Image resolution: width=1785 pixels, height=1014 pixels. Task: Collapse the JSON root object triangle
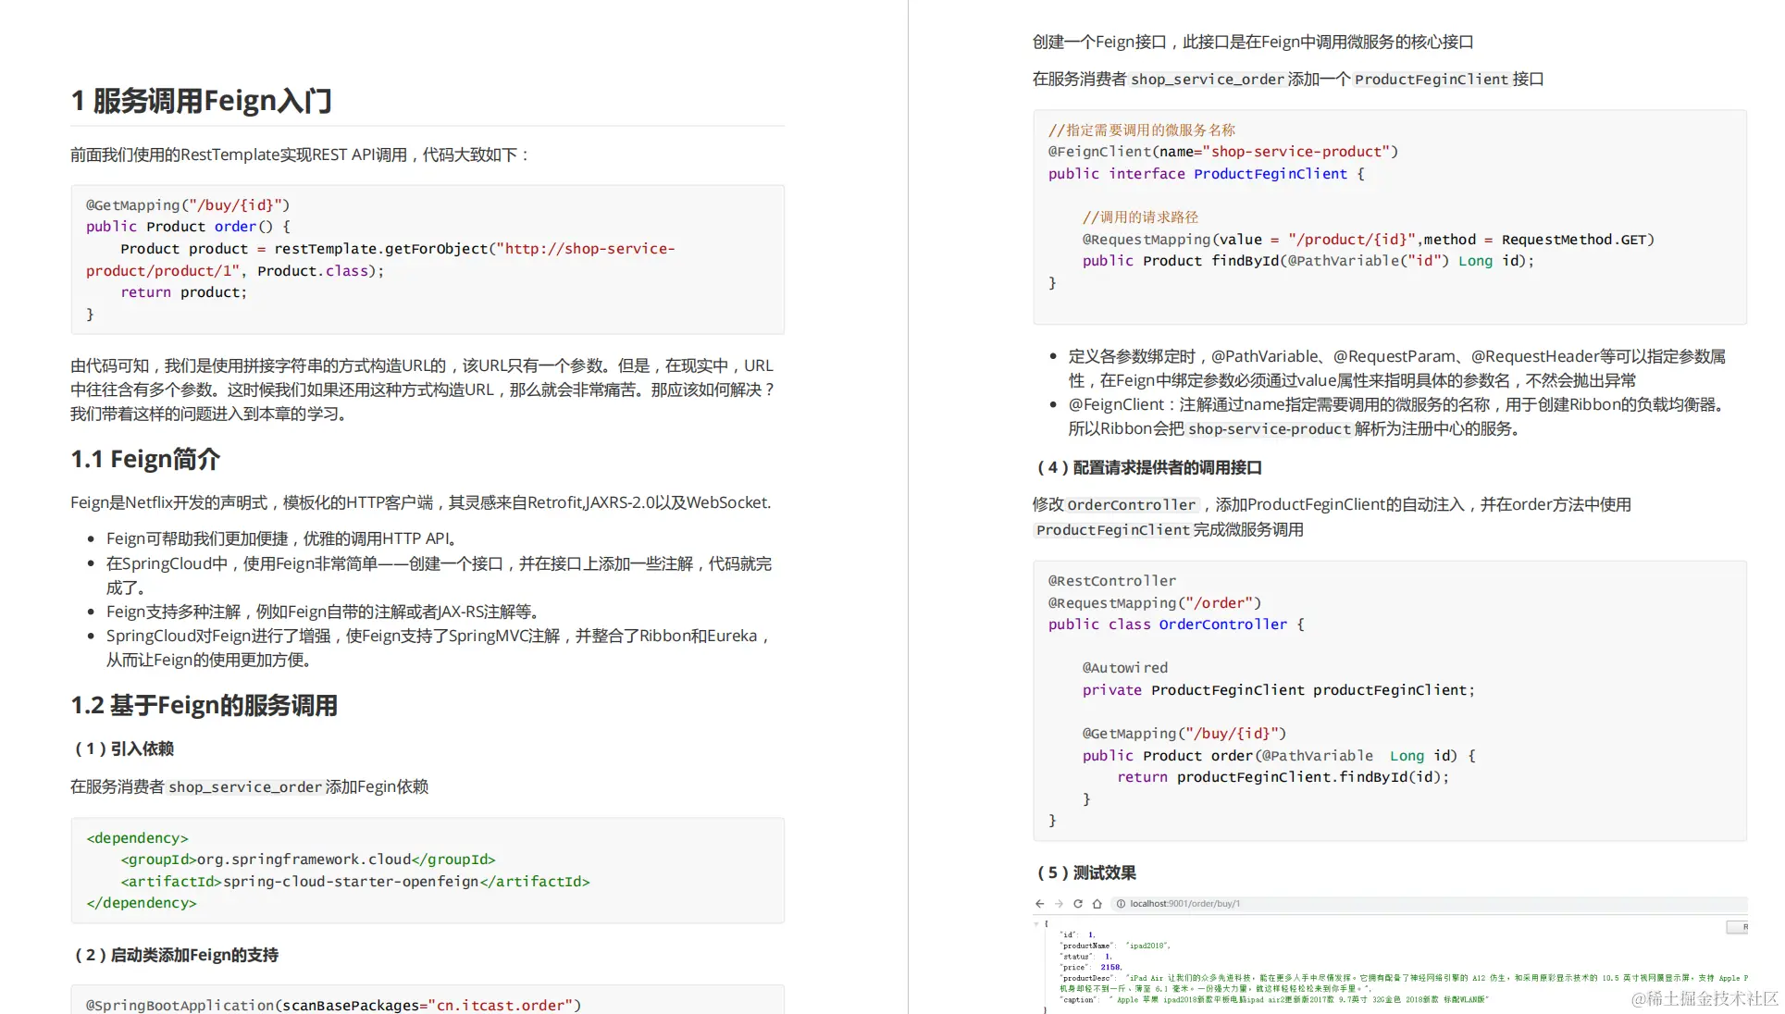1036,923
